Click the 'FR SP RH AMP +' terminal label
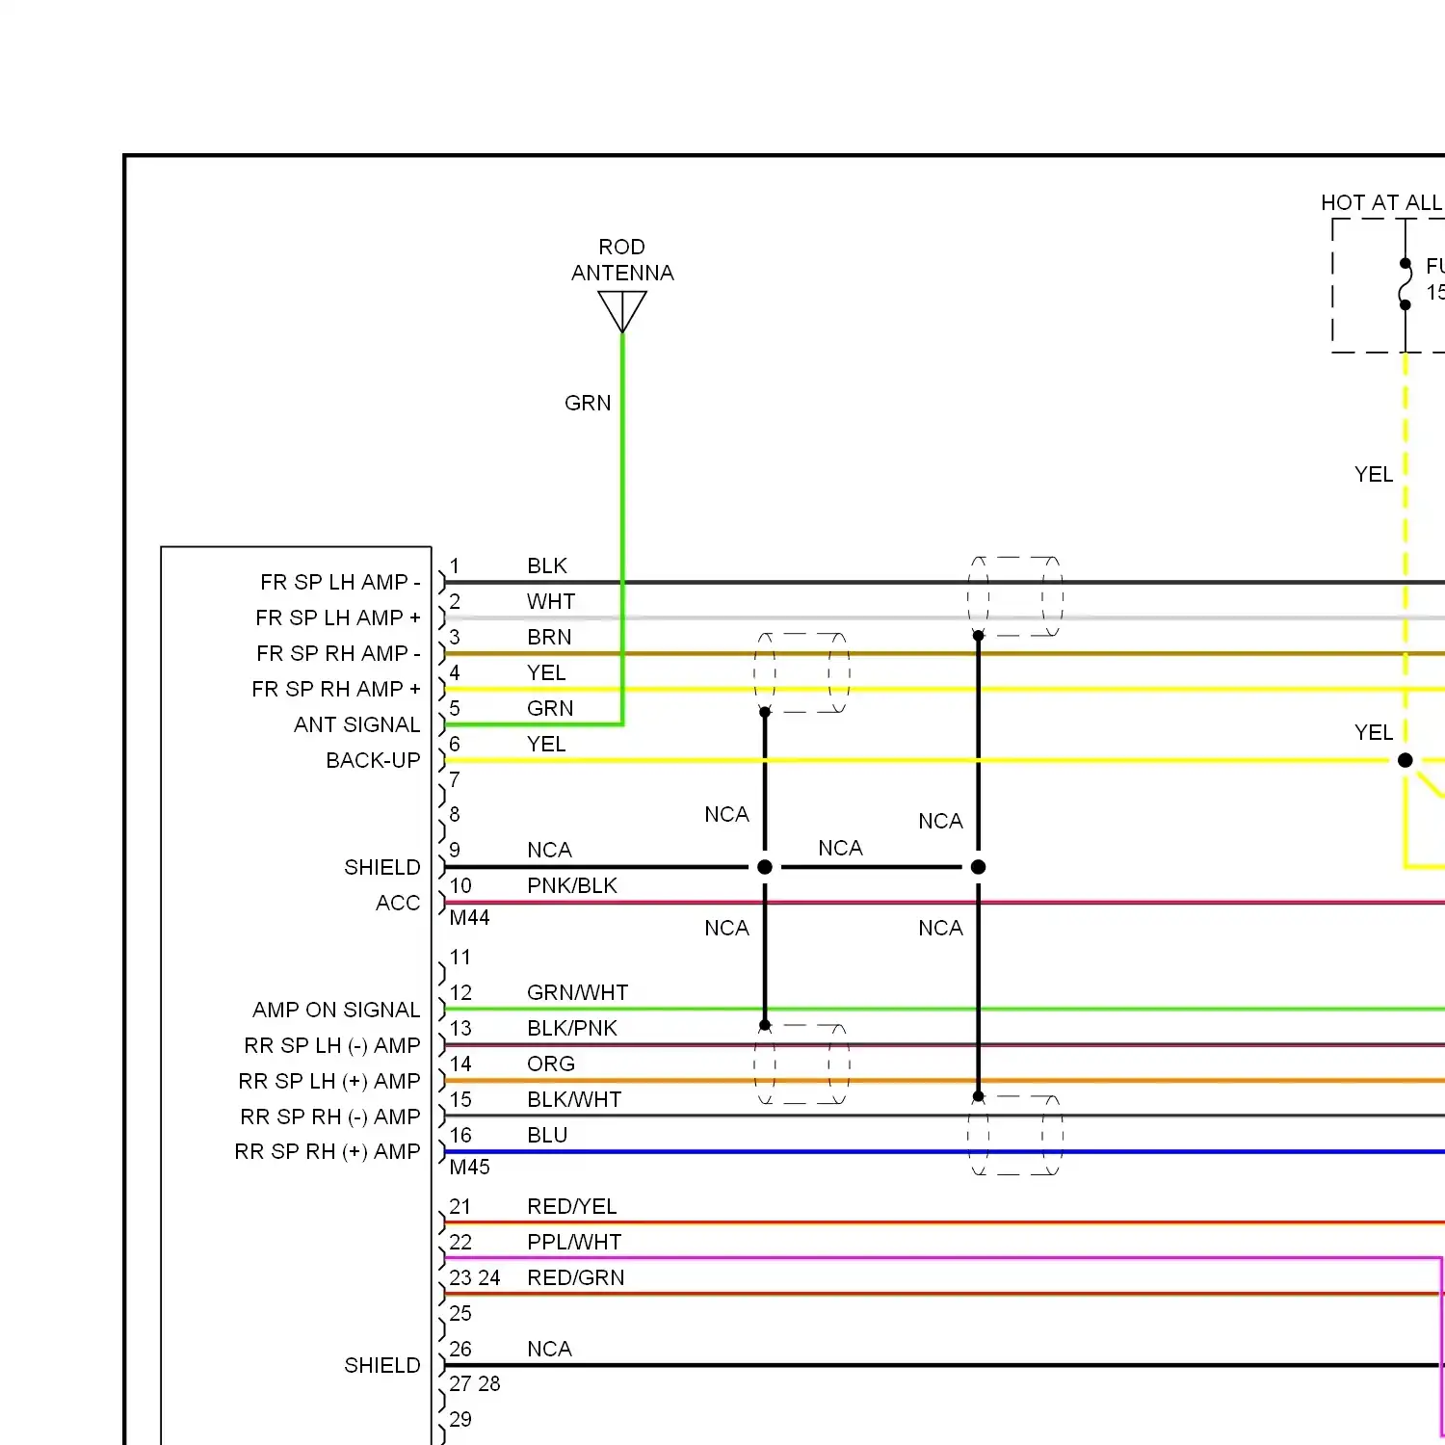Image resolution: width=1445 pixels, height=1445 pixels. 336,689
